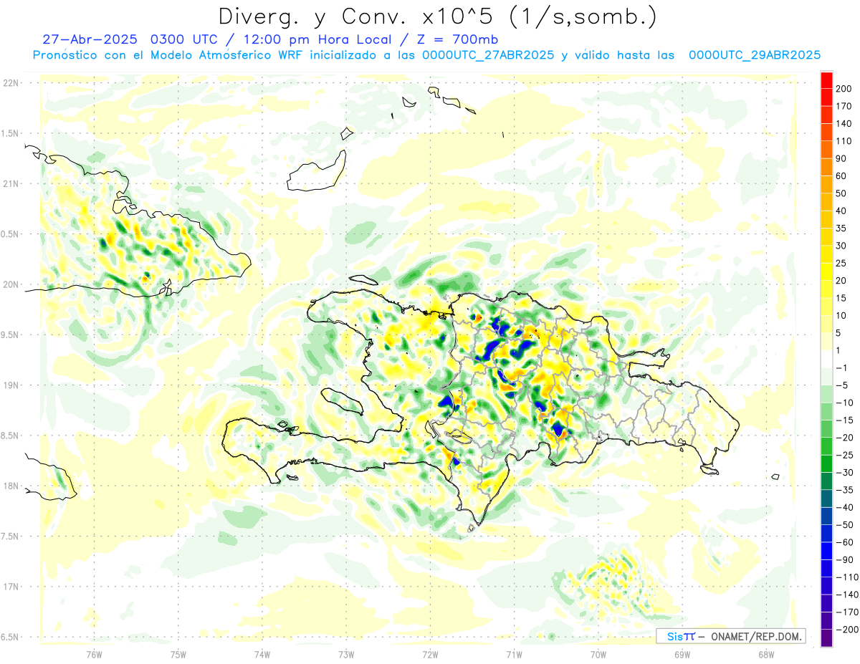
Task: Click the '19N' latitude label
Action: tap(10, 385)
